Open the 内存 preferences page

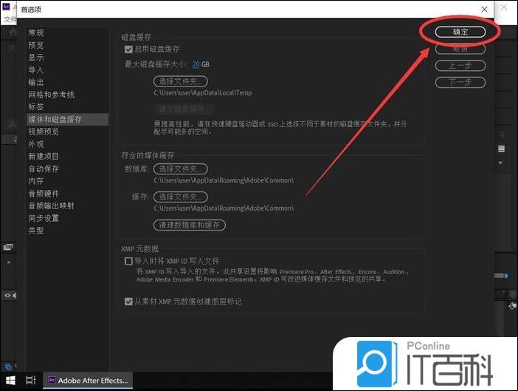35,181
